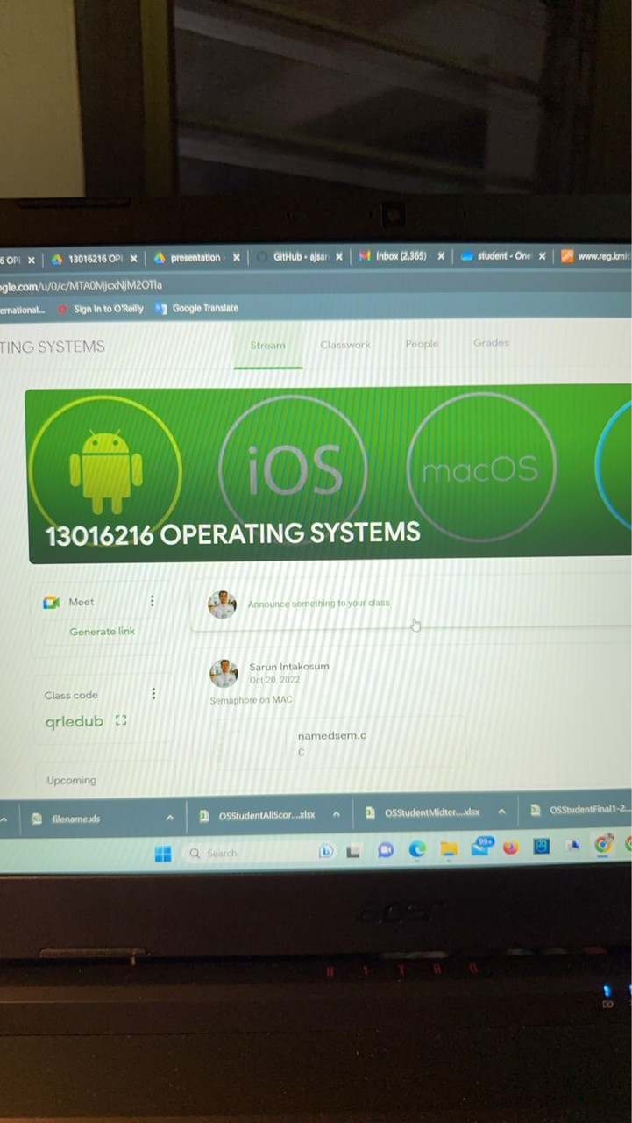Switch to the People tab
The height and width of the screenshot is (1123, 632).
pyautogui.click(x=422, y=344)
